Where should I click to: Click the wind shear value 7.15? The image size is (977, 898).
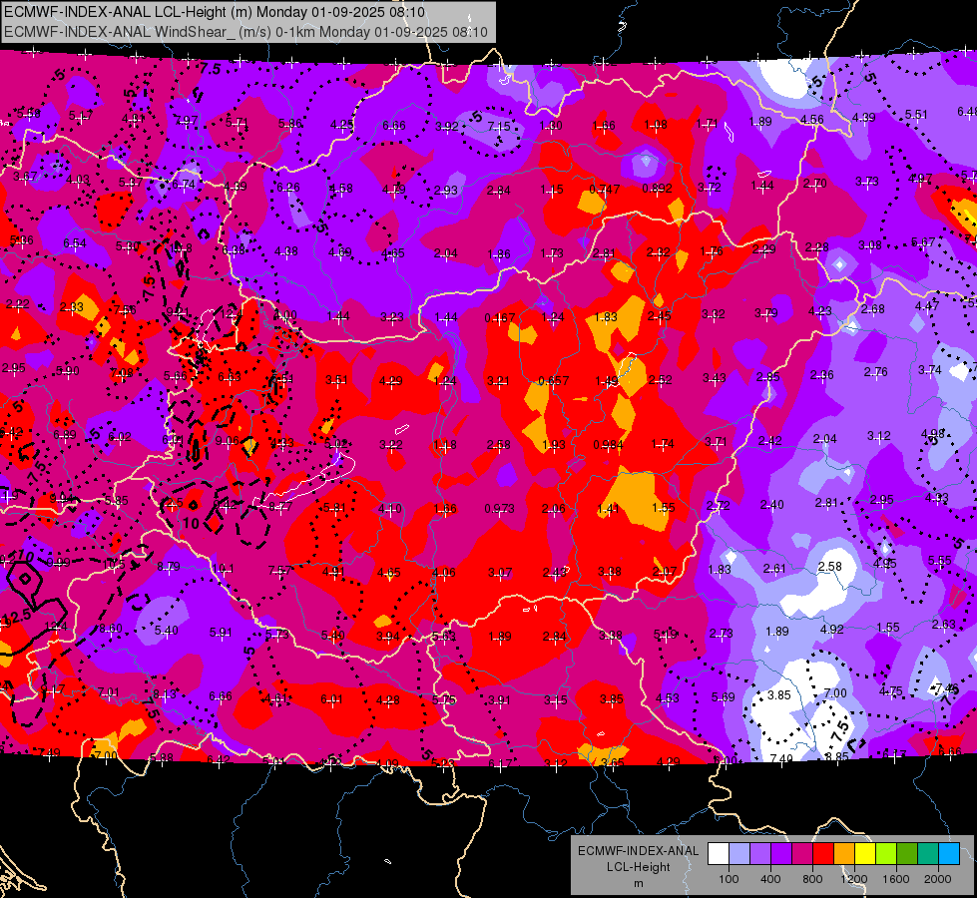pos(498,126)
